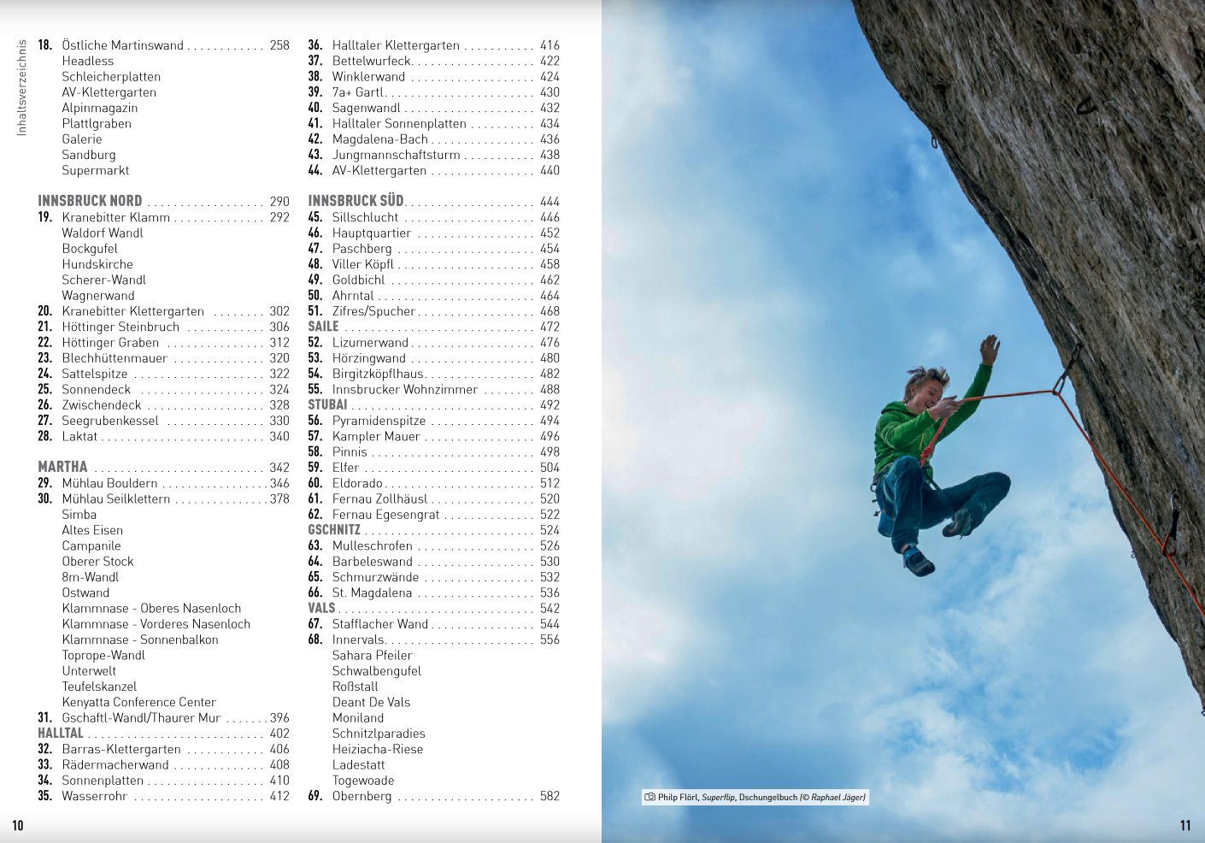Select the 'Hundskirche' sub-entry
The width and height of the screenshot is (1205, 843).
click(97, 264)
